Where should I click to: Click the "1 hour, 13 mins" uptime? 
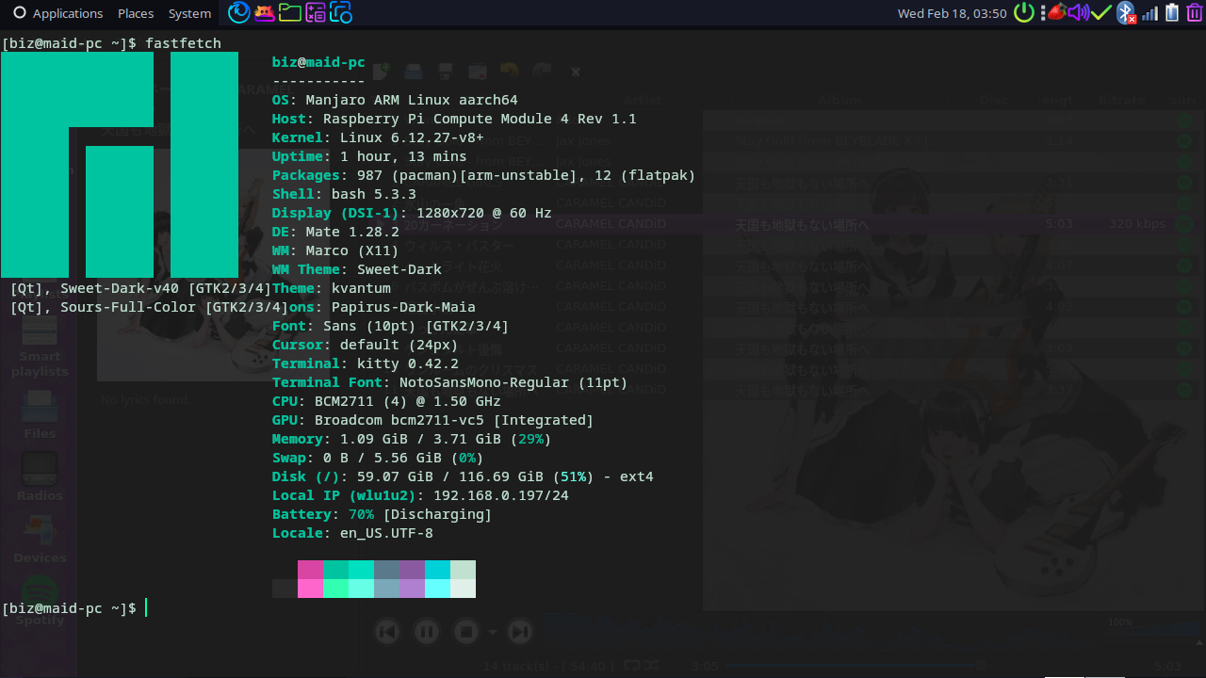(x=403, y=156)
